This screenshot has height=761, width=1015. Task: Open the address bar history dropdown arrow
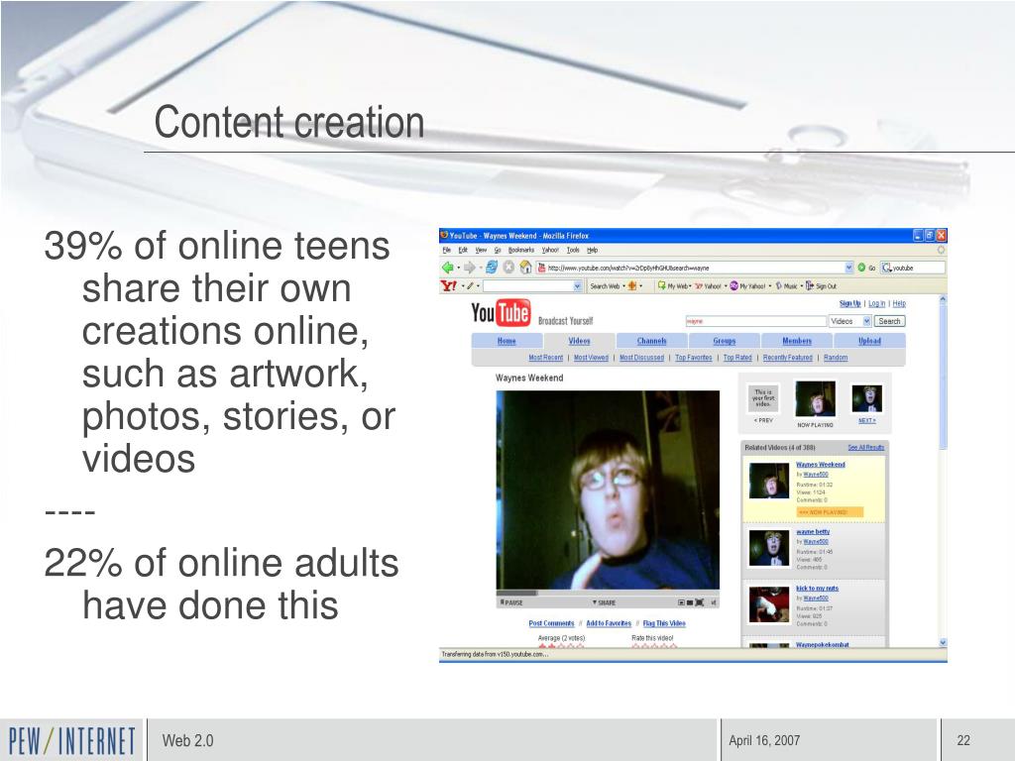848,268
